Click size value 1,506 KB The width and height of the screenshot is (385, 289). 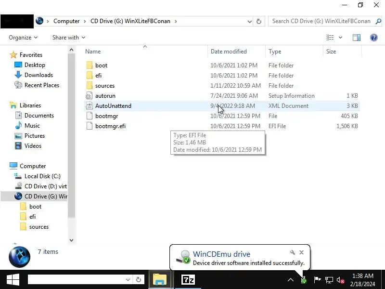tap(347, 126)
